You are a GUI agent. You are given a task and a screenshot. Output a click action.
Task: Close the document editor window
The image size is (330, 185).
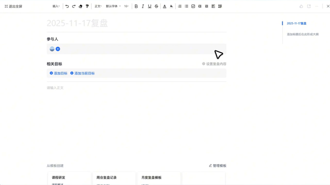click(328, 6)
